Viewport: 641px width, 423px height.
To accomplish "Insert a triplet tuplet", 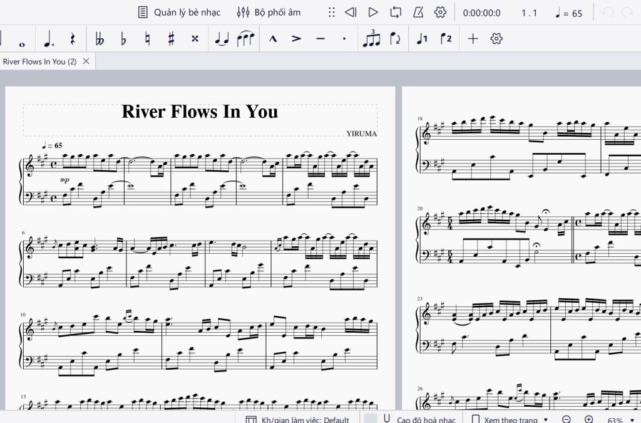I will click(x=371, y=39).
